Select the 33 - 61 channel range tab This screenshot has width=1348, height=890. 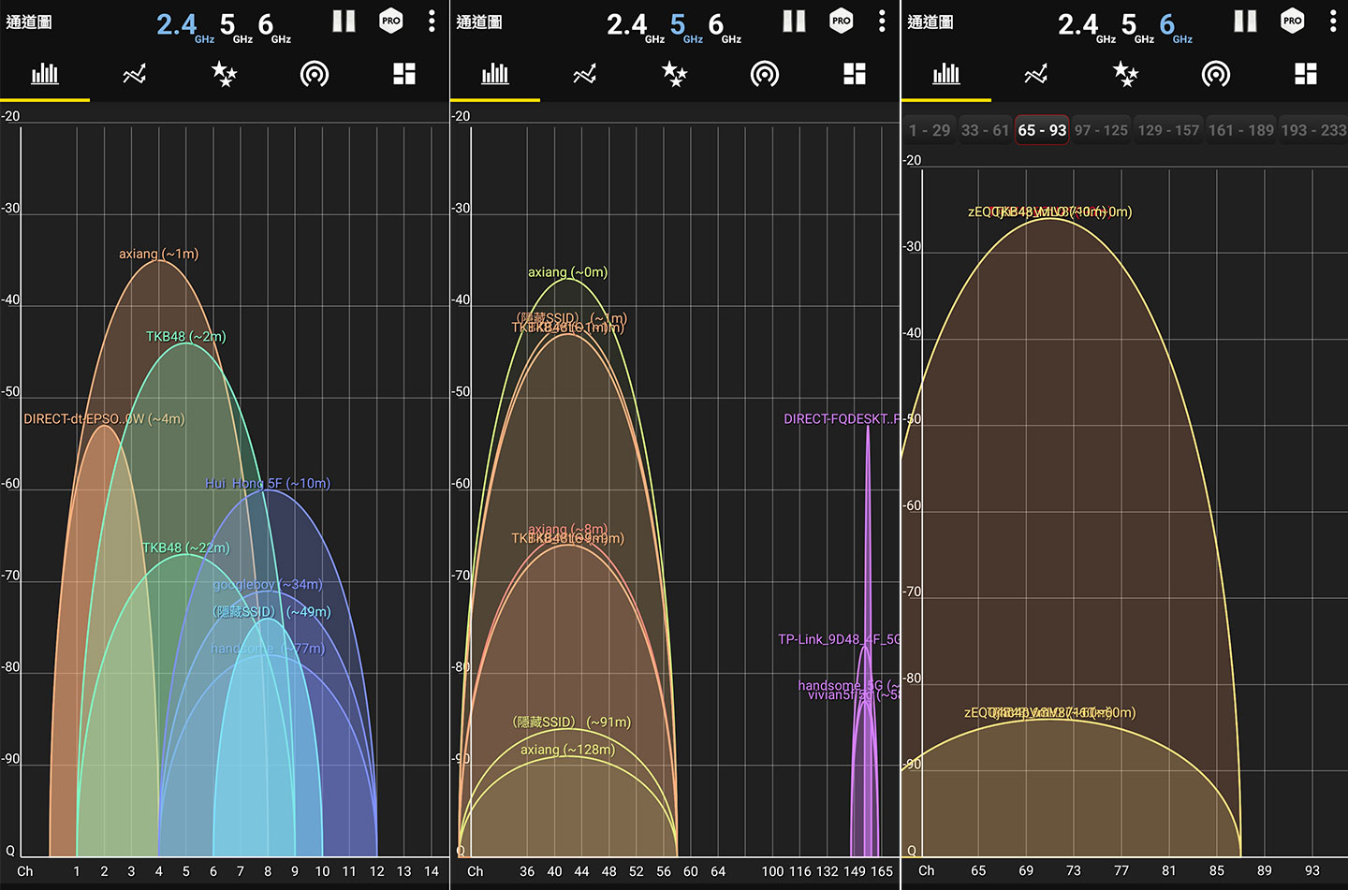[x=985, y=130]
